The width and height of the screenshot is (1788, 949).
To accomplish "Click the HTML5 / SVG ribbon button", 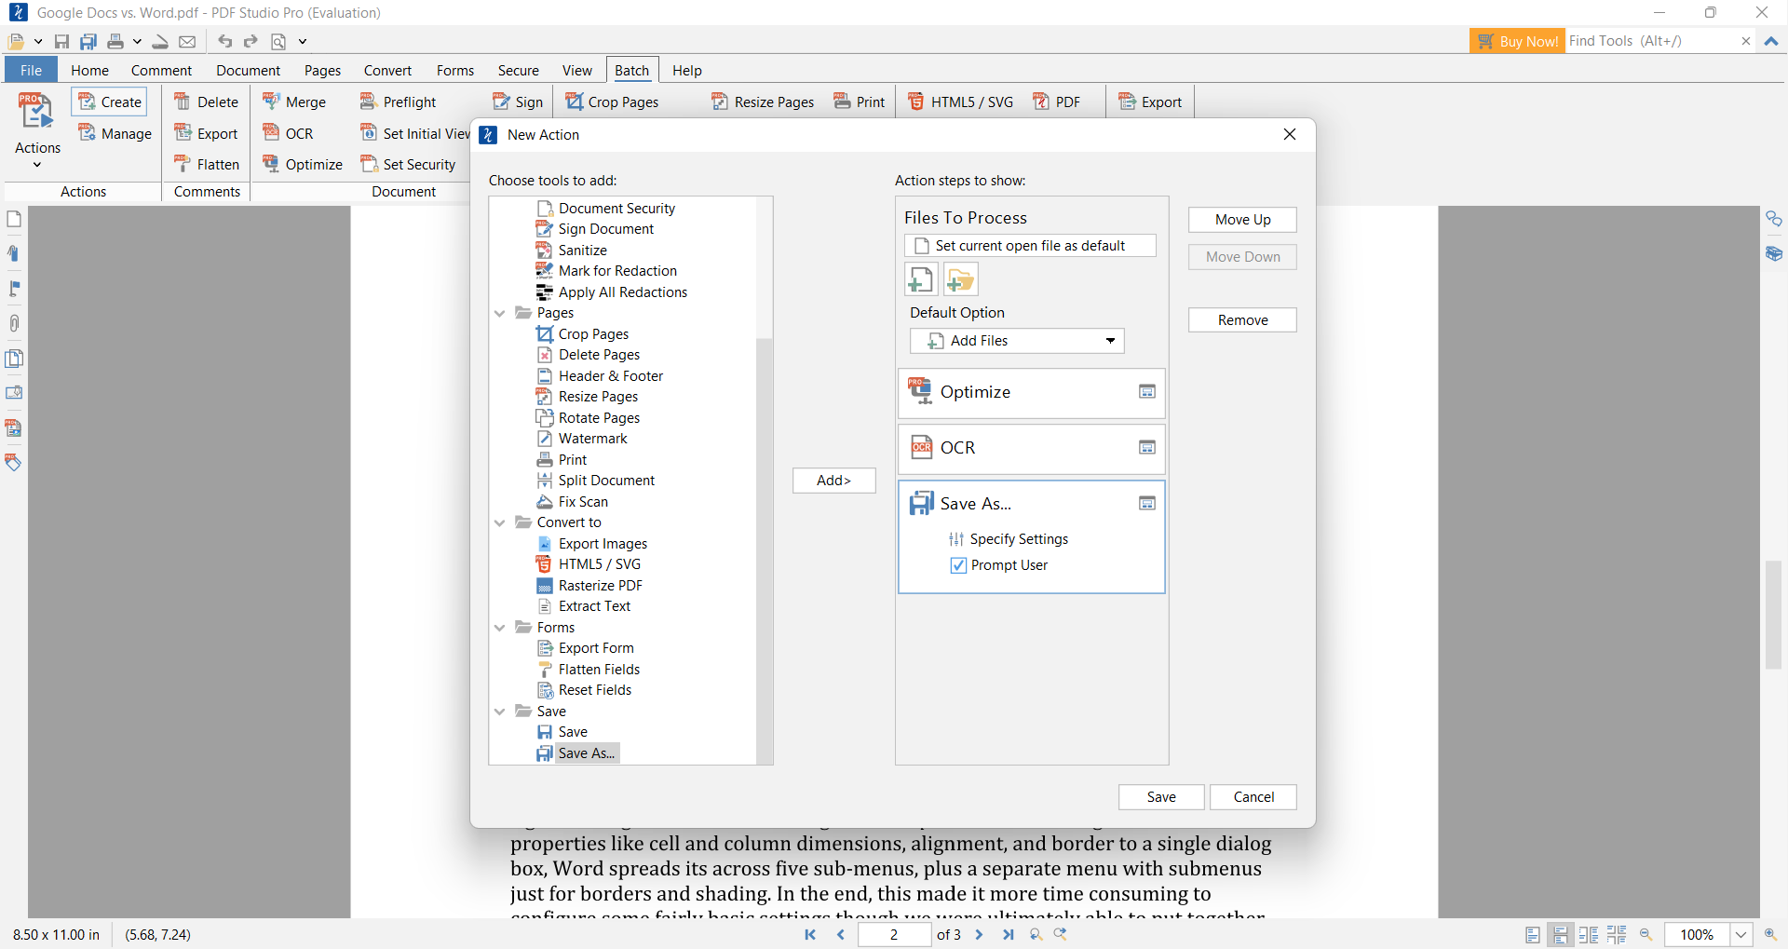I will (960, 102).
